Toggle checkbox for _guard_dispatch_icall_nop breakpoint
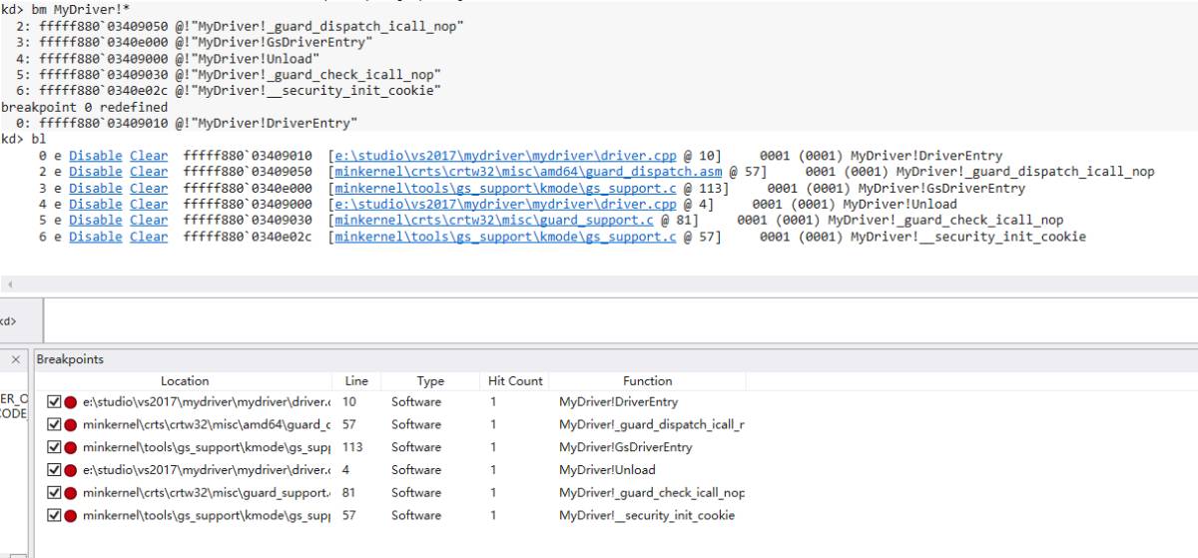 54,425
